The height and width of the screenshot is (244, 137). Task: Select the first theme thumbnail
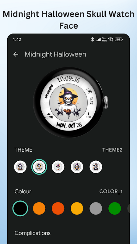coord(20,167)
